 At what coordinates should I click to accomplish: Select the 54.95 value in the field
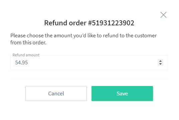[x=21, y=63]
